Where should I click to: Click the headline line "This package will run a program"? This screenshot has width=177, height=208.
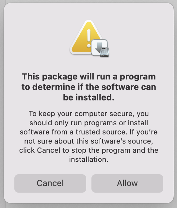[x=89, y=77]
